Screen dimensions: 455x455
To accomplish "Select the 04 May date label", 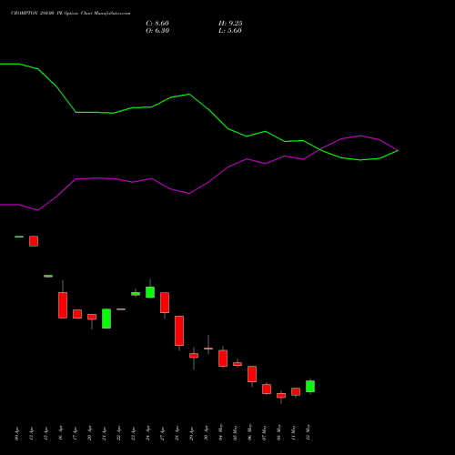I will point(220,432).
